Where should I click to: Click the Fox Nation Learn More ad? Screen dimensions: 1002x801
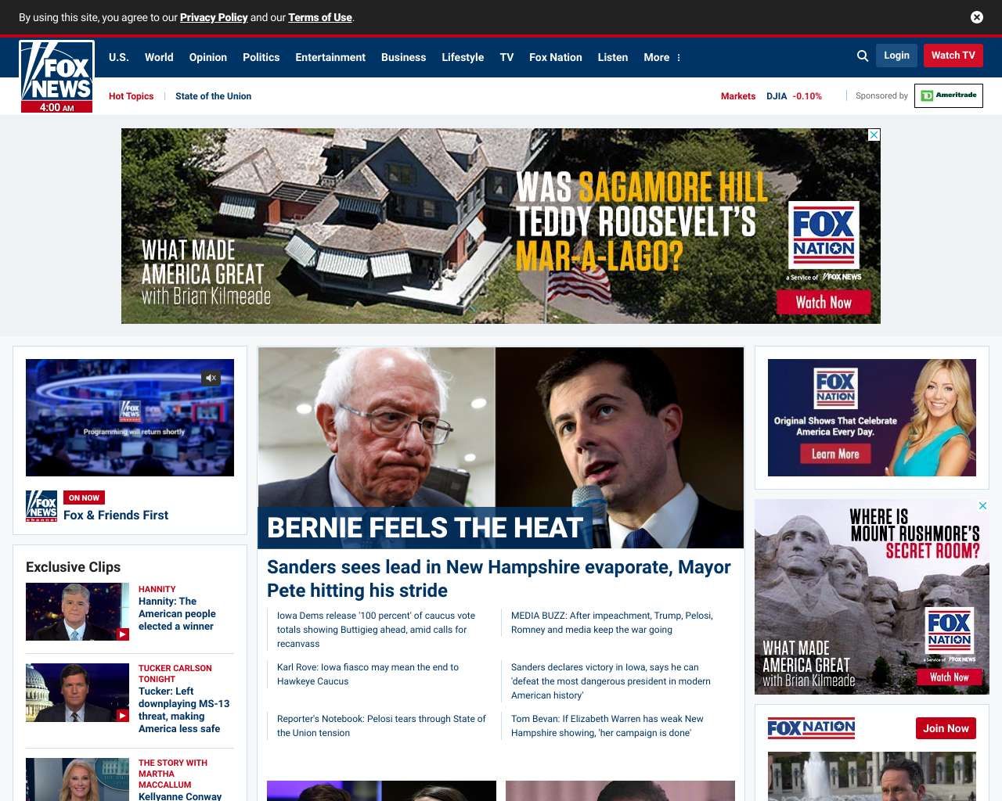point(834,454)
